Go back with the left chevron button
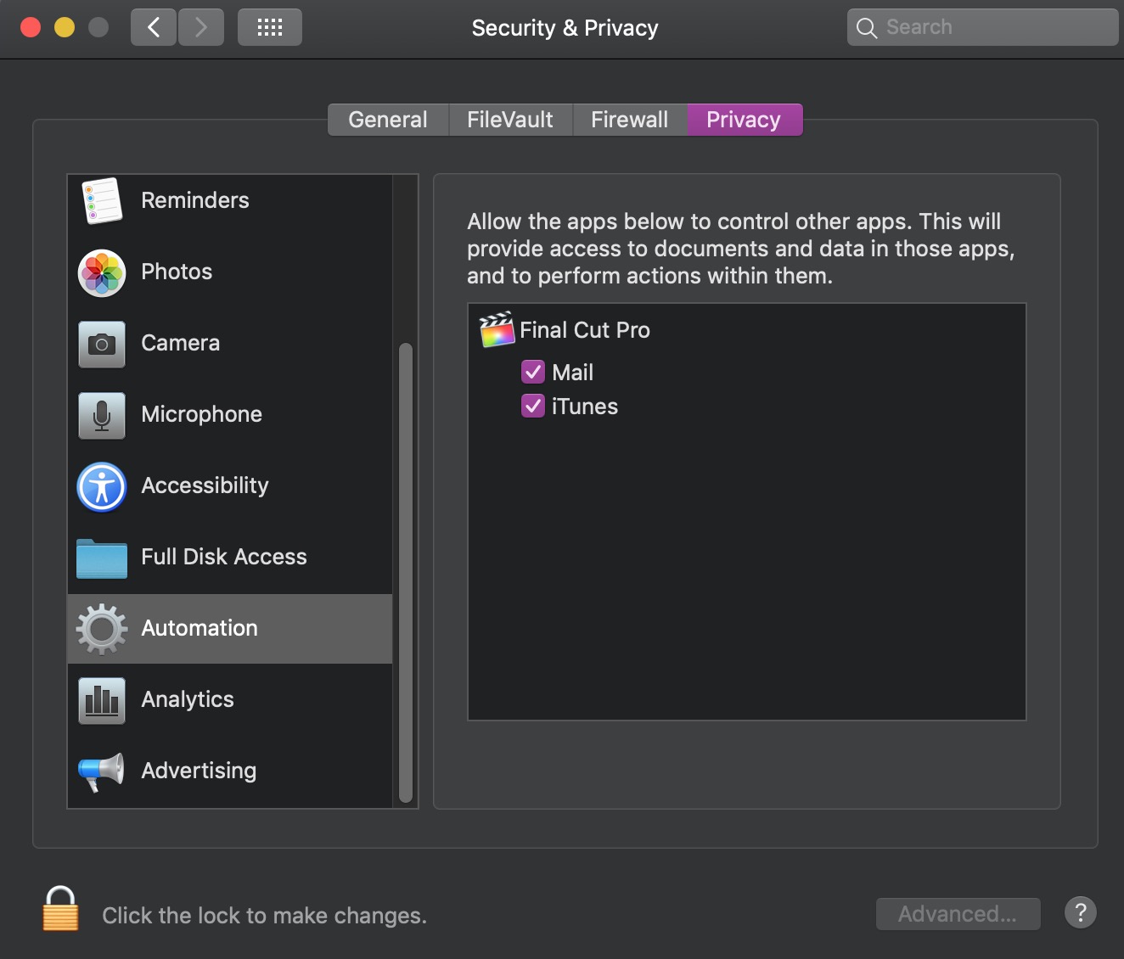 tap(154, 27)
